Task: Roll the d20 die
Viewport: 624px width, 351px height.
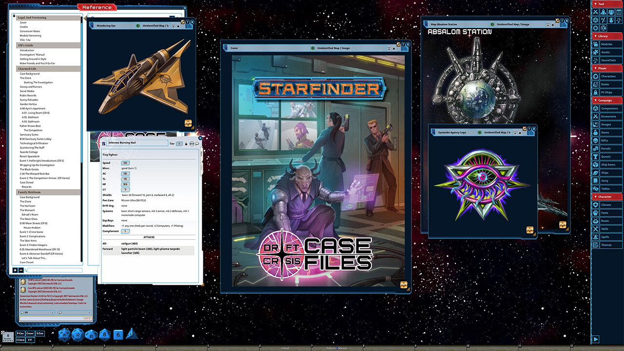Action: click(x=64, y=334)
